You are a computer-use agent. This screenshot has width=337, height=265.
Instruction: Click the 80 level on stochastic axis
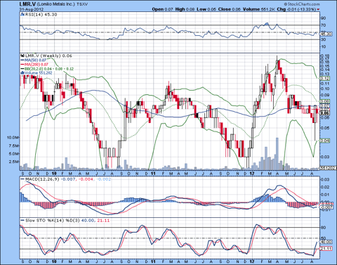point(324,228)
